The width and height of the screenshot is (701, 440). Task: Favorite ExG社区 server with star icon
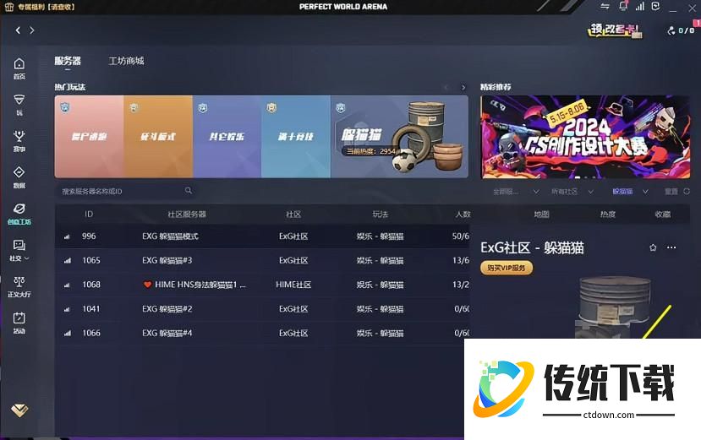click(x=653, y=247)
